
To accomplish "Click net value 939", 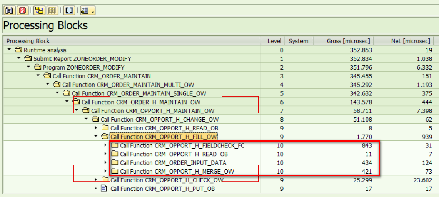I will [427, 137].
